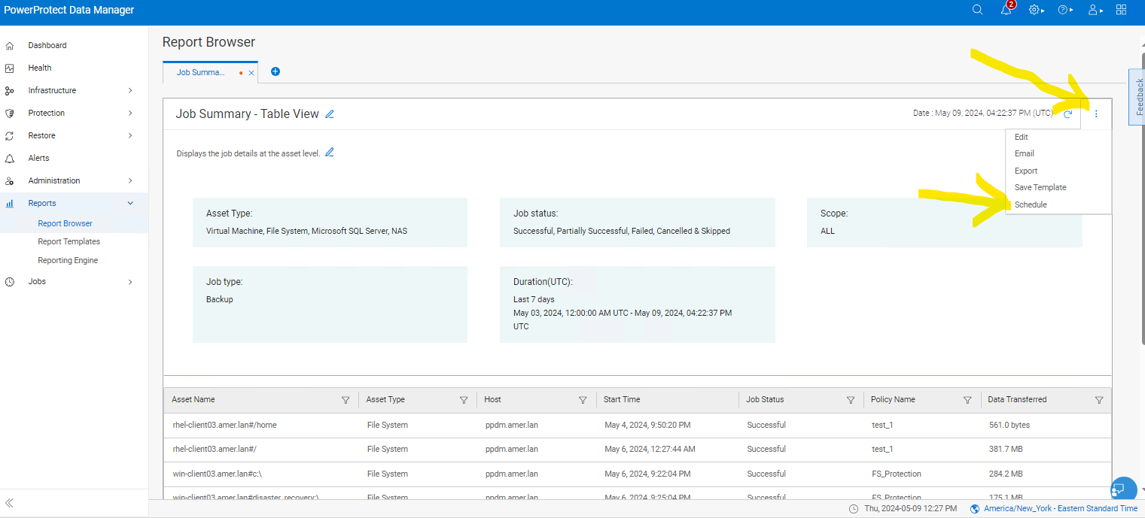Close the Job Summary tab
1145x518 pixels.
pos(251,72)
